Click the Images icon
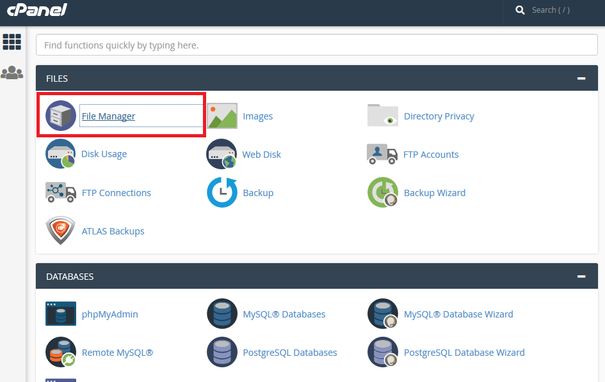 pos(222,116)
